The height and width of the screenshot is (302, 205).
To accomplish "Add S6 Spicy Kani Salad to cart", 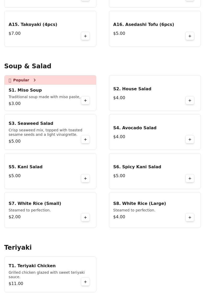I will [190, 178].
